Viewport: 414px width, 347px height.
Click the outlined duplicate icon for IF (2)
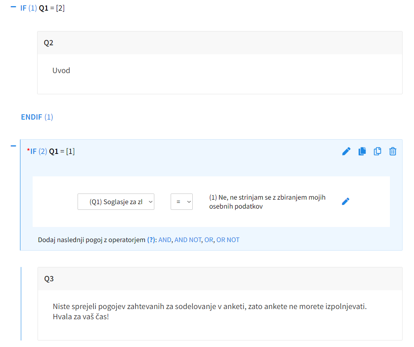377,151
